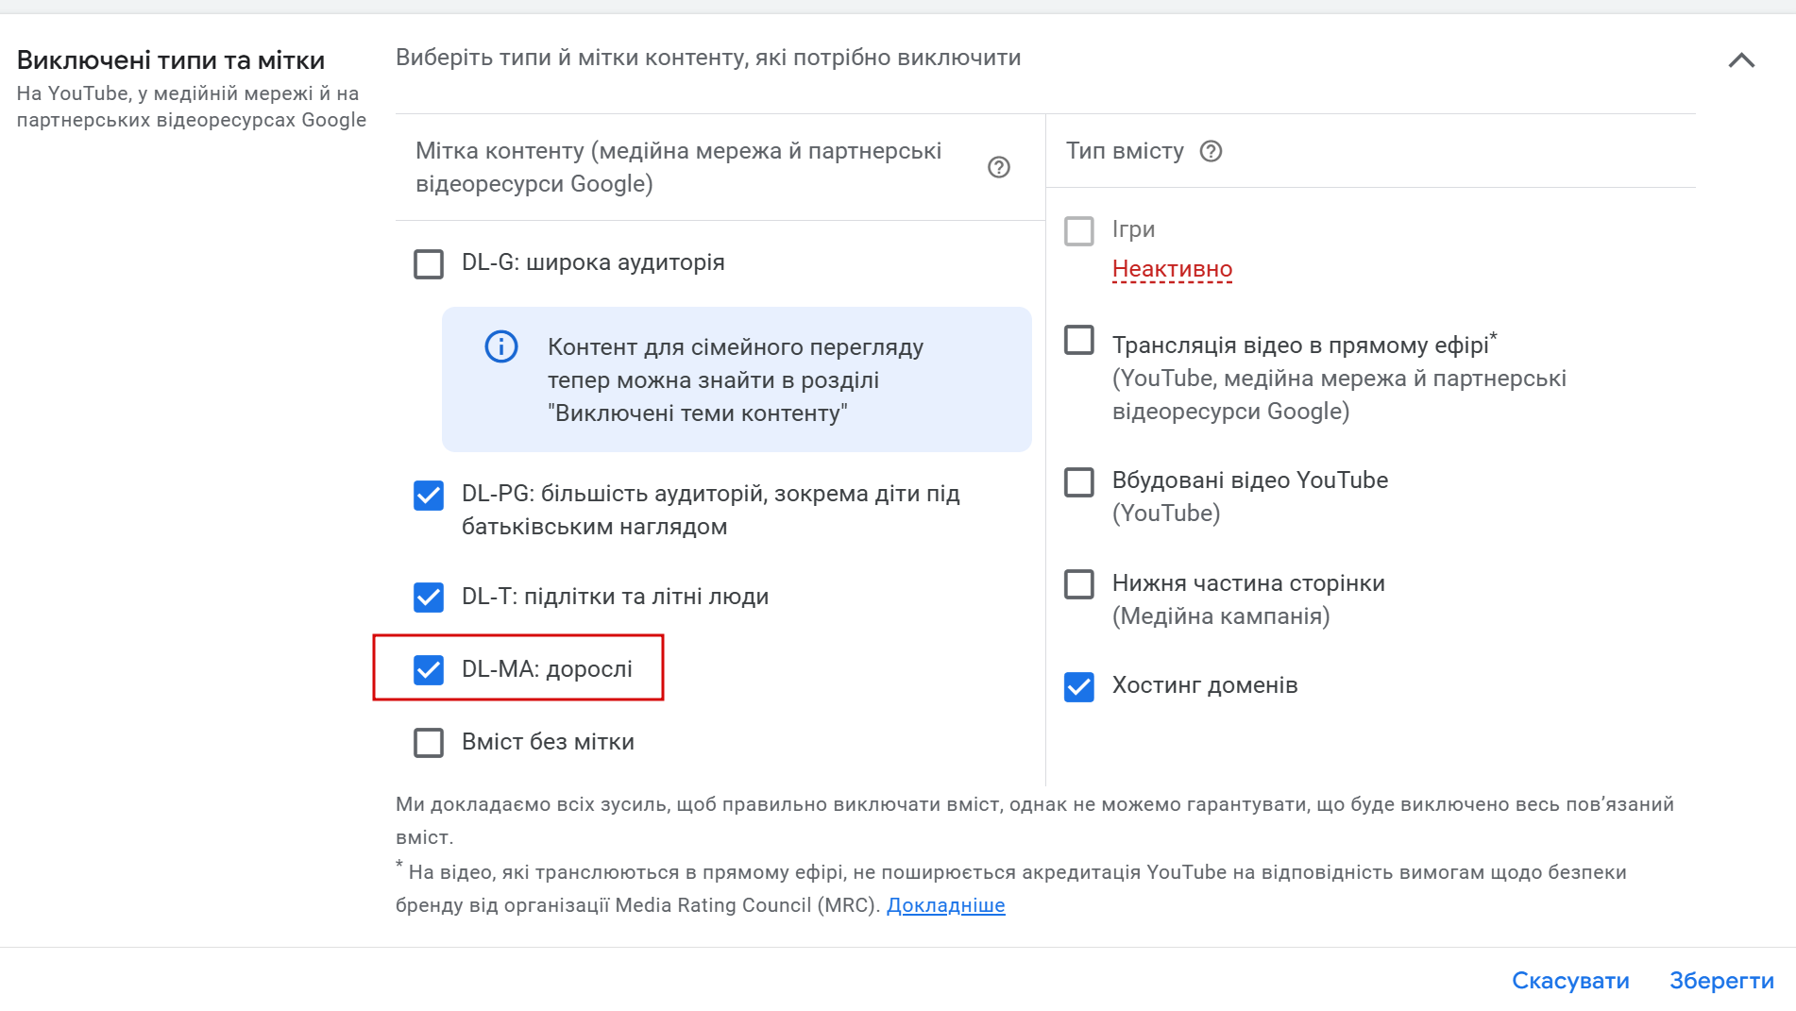The height and width of the screenshot is (1011, 1796).
Task: Check Вбудовані відео YouTube option
Action: click(x=1079, y=481)
